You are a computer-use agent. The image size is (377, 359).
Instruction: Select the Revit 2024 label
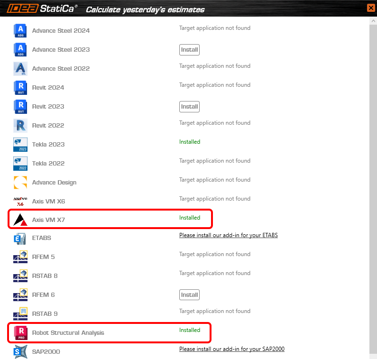(x=48, y=88)
